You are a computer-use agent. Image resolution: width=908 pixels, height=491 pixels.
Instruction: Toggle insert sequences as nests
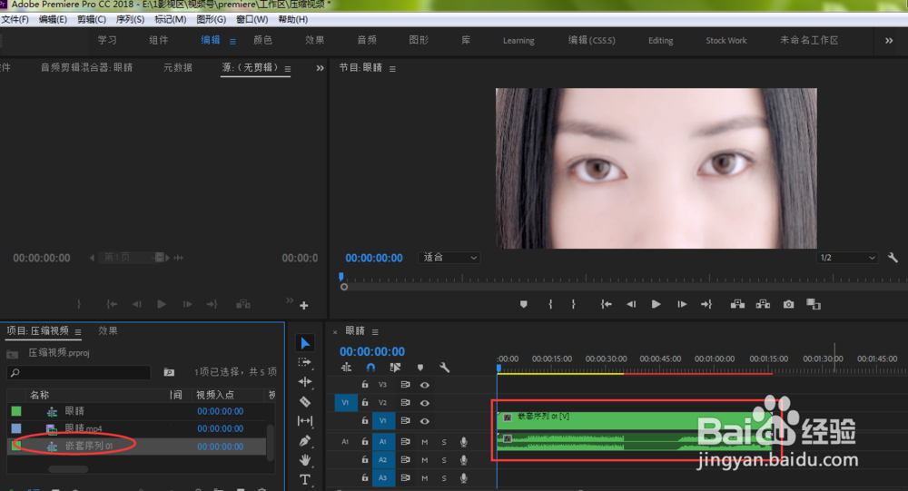pyautogui.click(x=346, y=367)
